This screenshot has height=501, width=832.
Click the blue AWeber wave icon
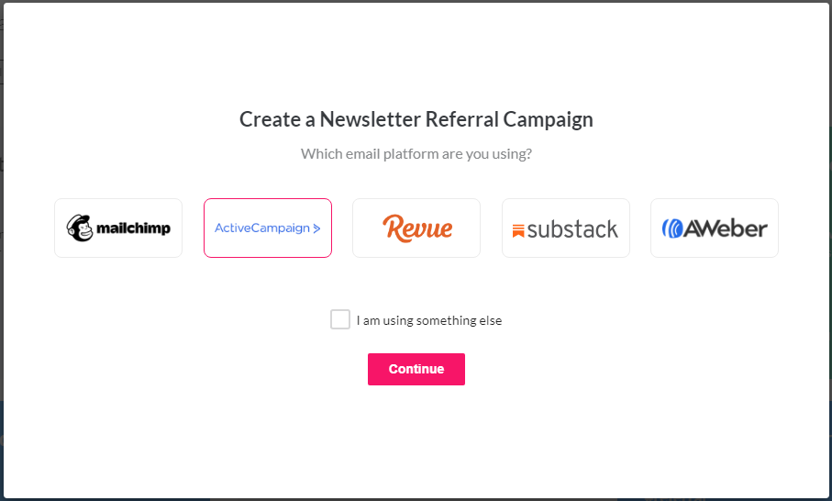pyautogui.click(x=671, y=228)
